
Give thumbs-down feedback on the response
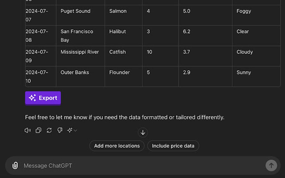coord(60,130)
